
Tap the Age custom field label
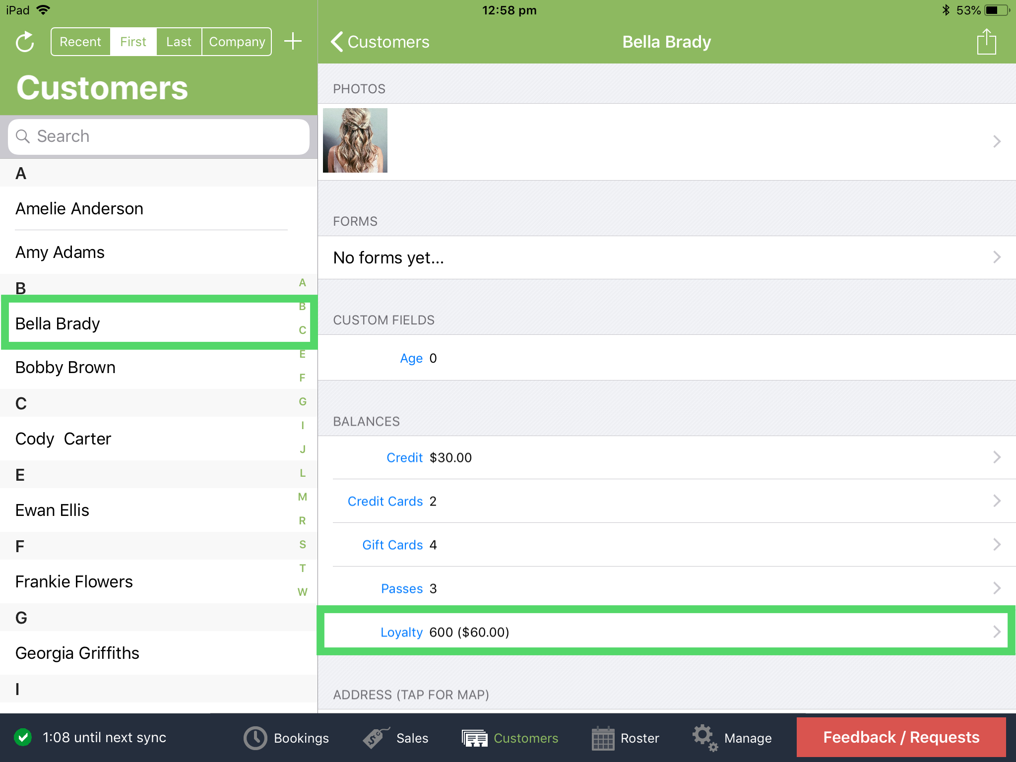pyautogui.click(x=411, y=358)
